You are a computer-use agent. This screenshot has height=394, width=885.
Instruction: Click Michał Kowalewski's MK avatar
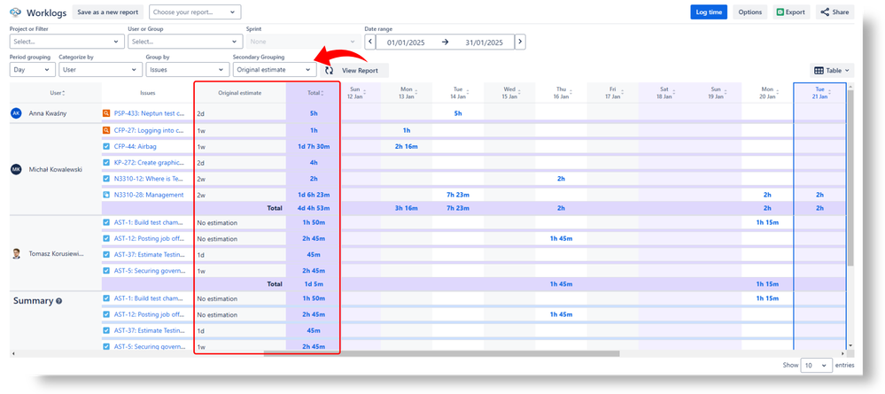(x=16, y=169)
